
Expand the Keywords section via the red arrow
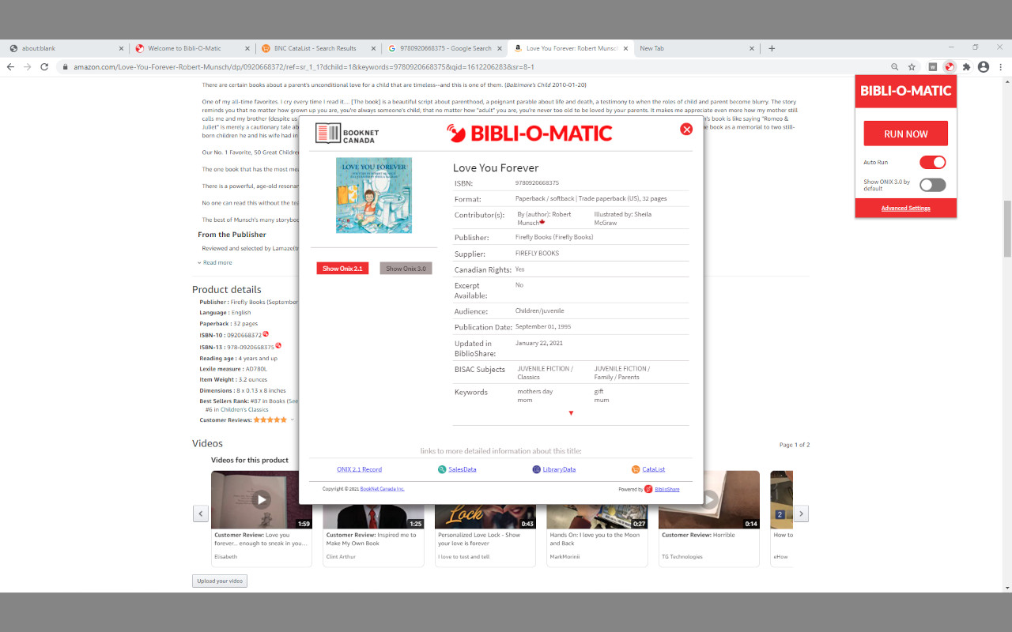click(x=571, y=412)
